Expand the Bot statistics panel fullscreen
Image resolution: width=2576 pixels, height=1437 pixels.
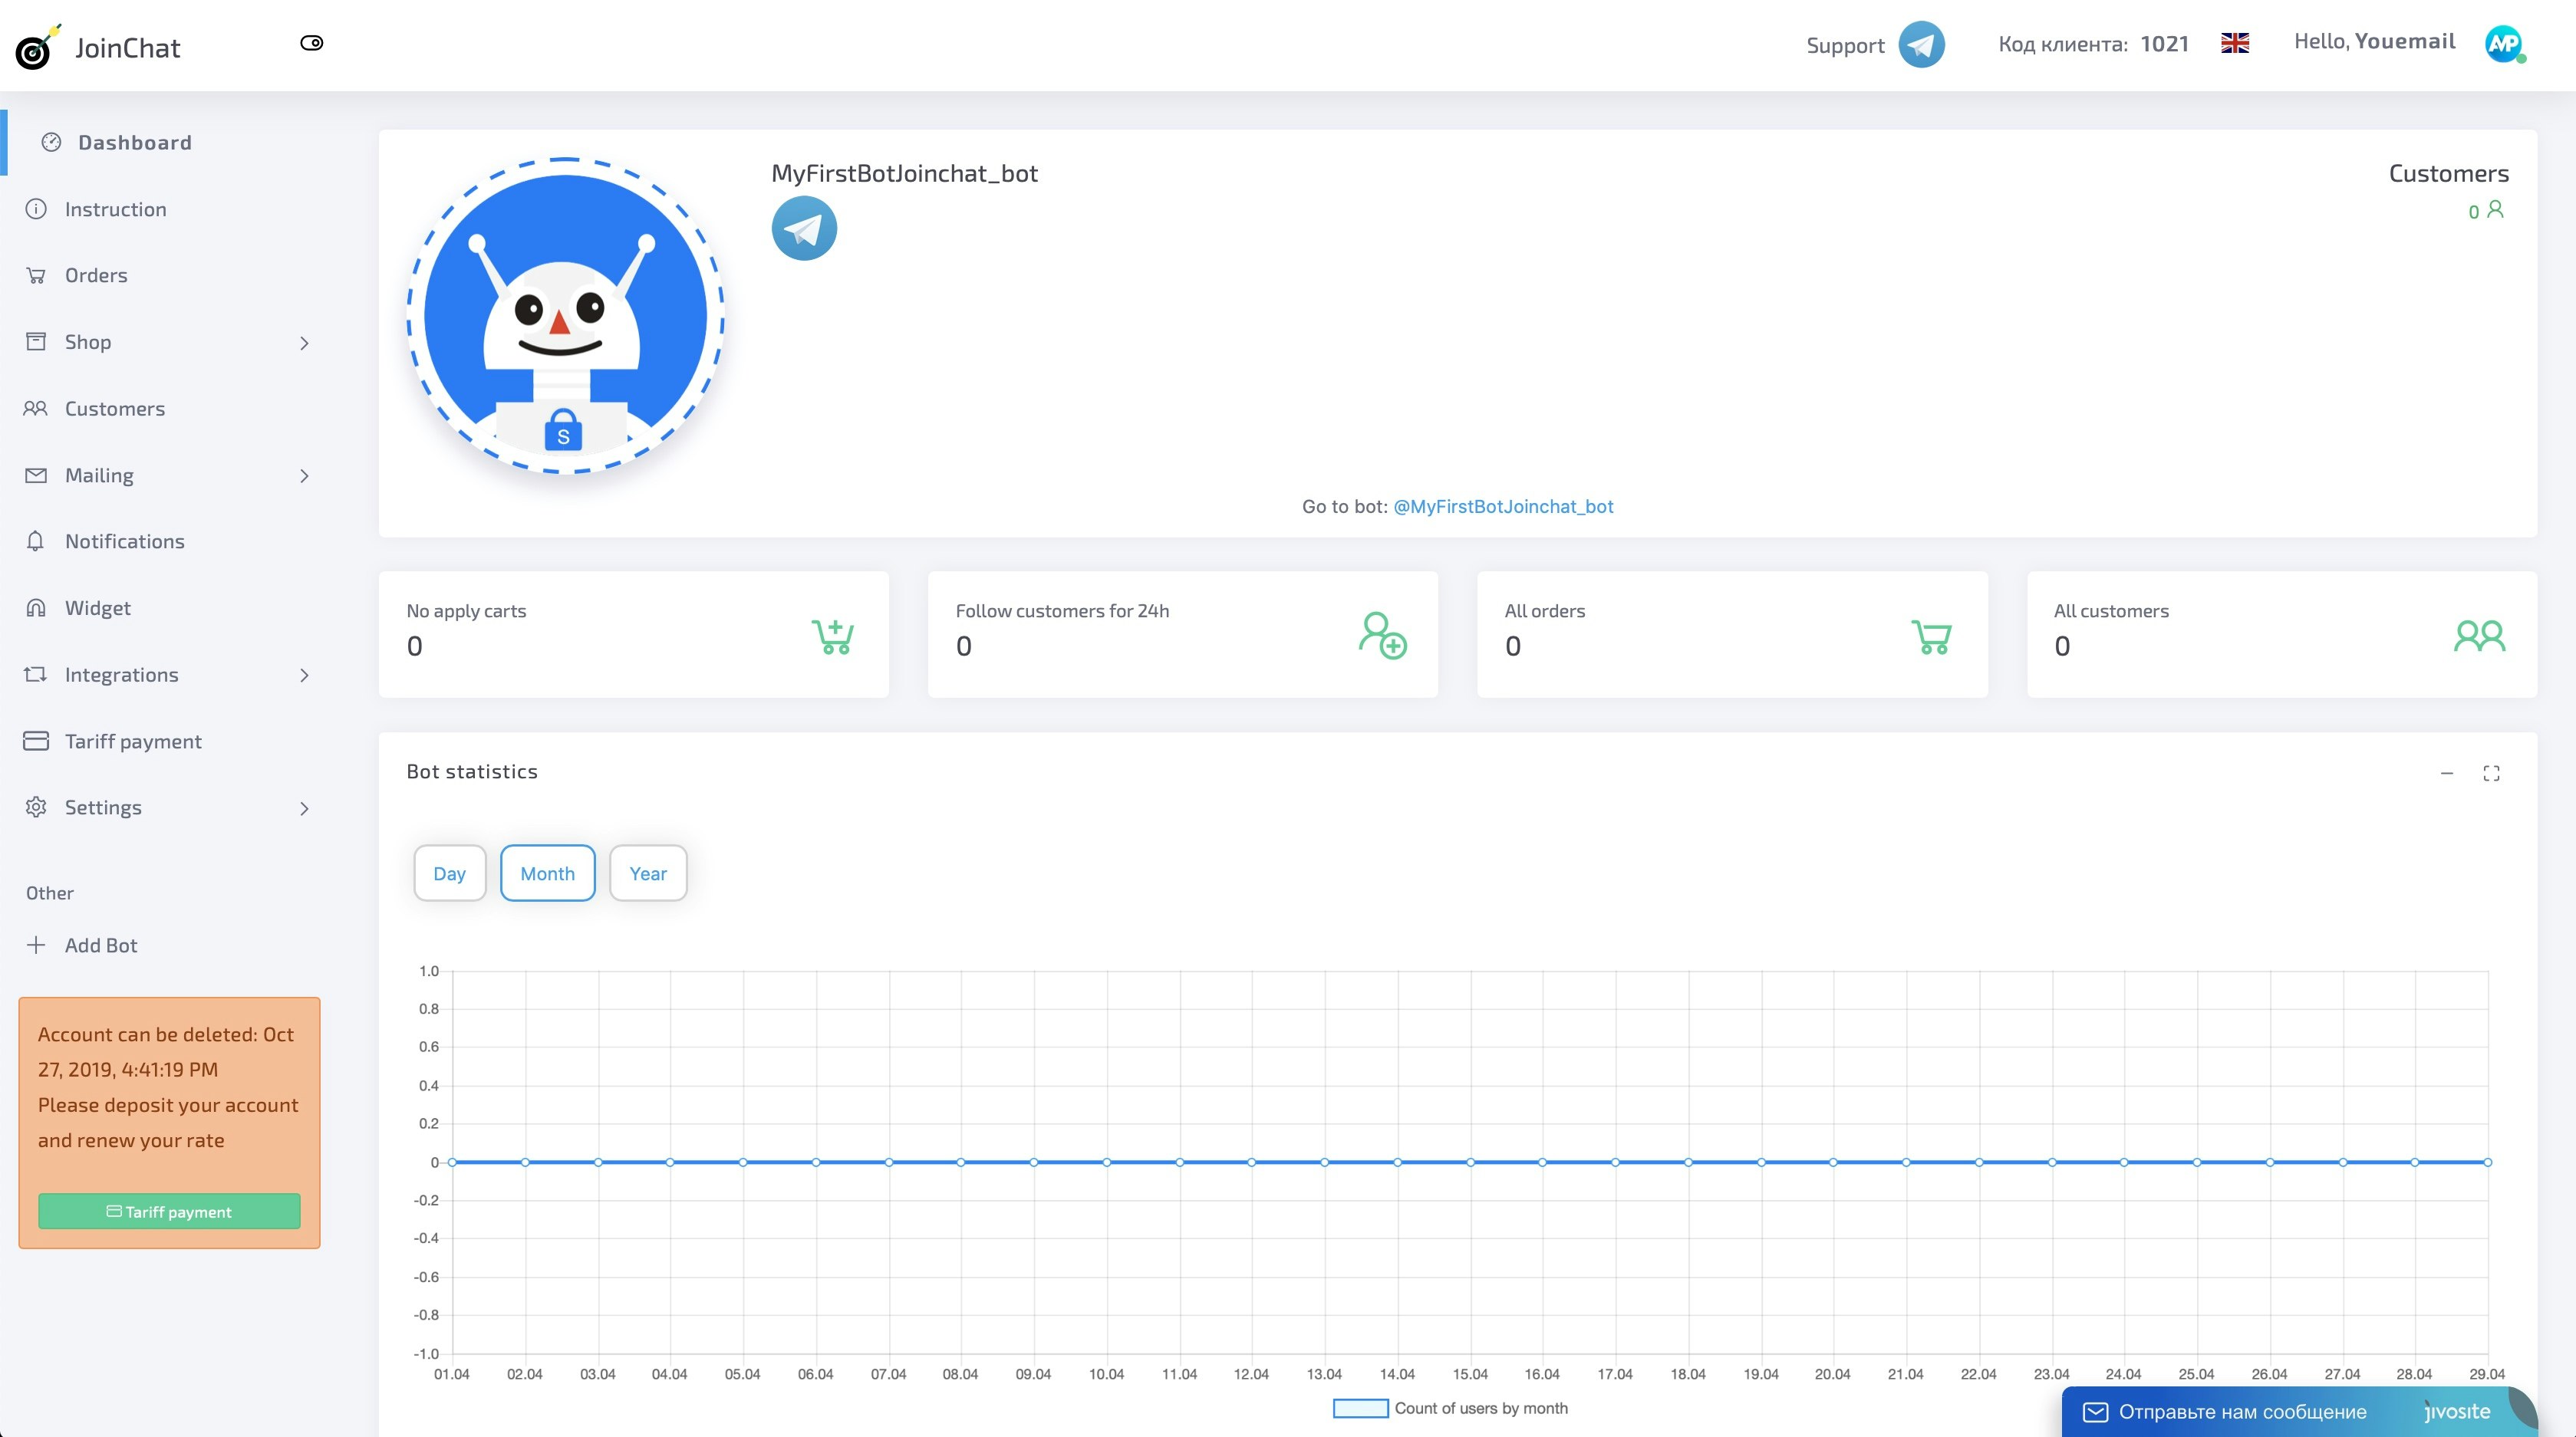[2491, 772]
